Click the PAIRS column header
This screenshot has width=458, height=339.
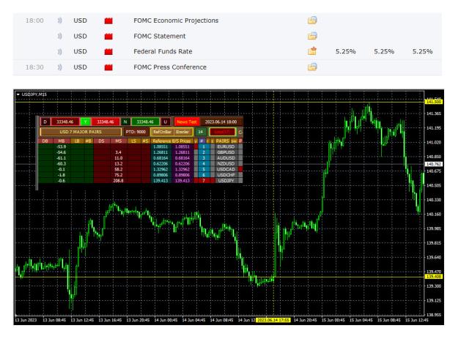(223, 141)
